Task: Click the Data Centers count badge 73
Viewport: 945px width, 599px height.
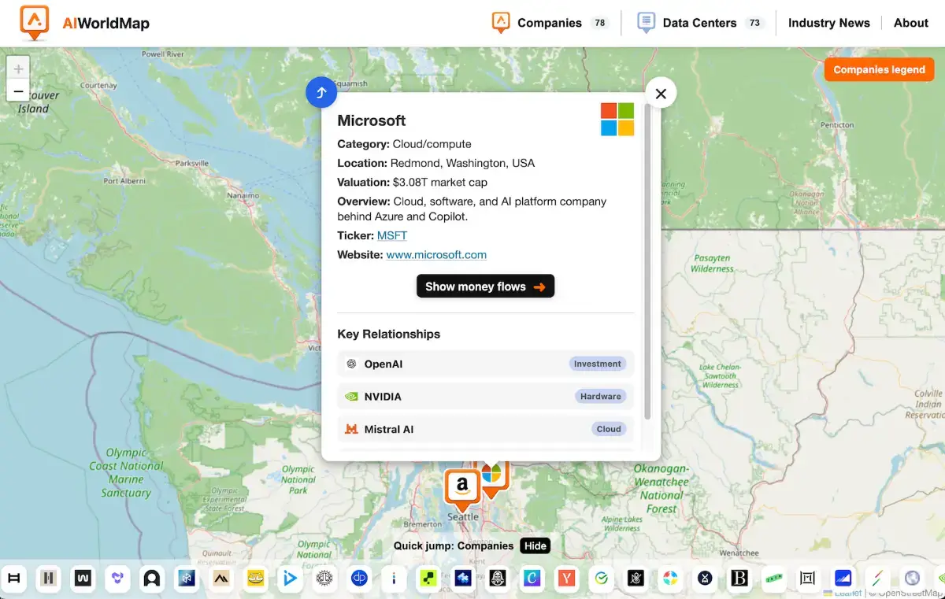Action: click(x=754, y=23)
